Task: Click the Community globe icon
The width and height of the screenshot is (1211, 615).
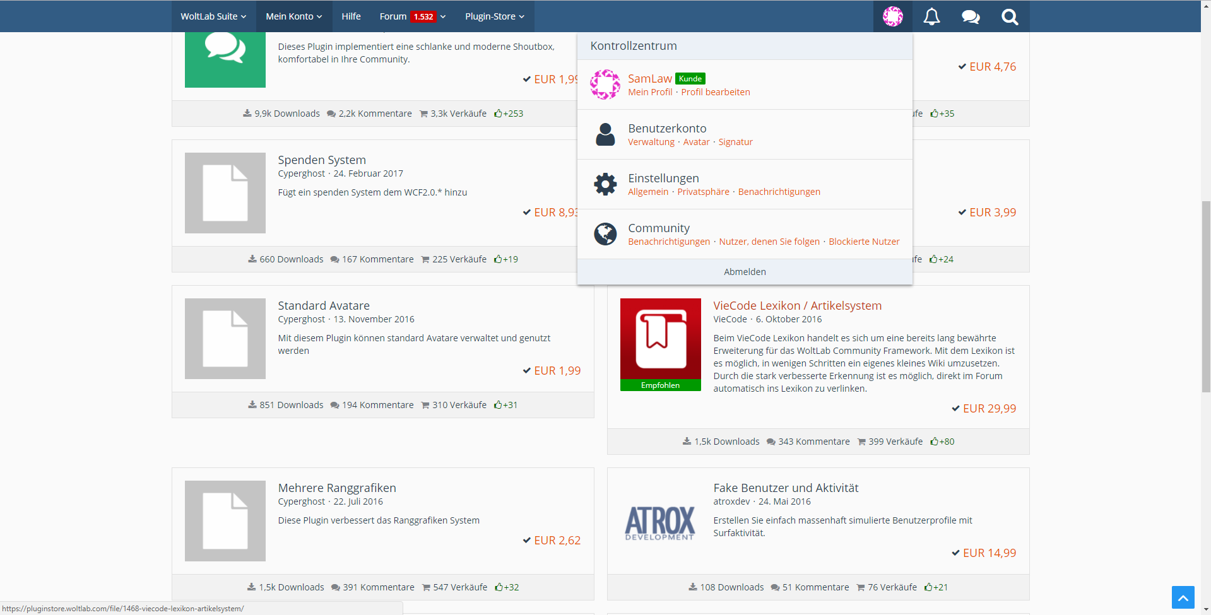Action: (605, 234)
